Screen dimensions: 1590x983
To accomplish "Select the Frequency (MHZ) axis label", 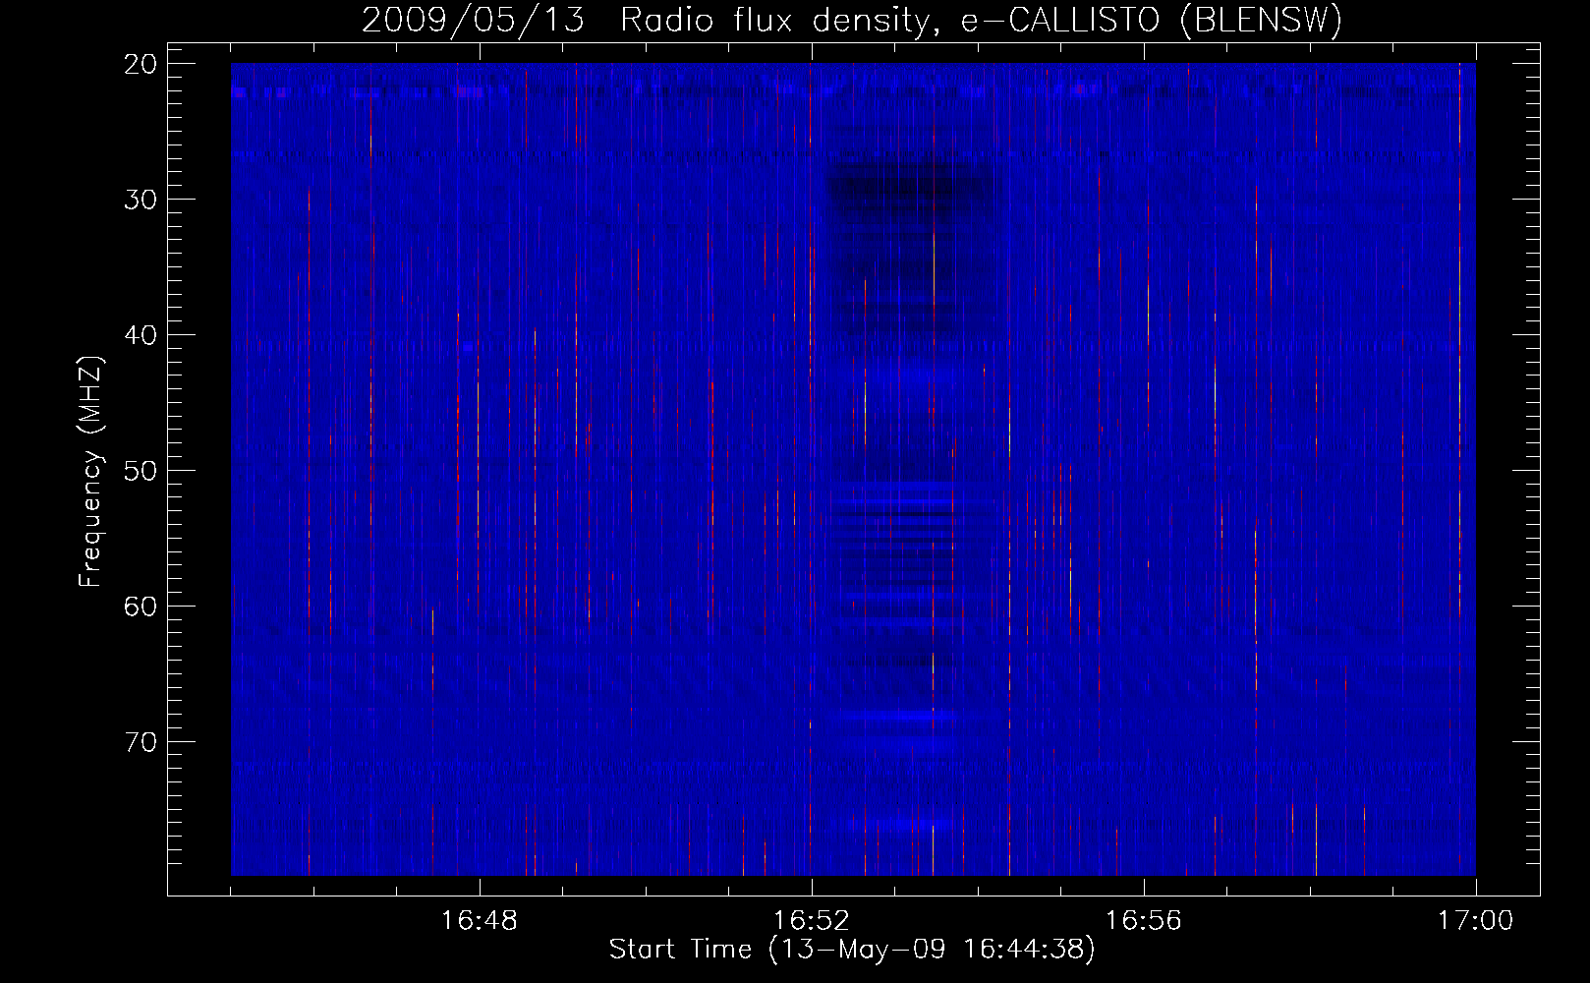I will point(90,472).
